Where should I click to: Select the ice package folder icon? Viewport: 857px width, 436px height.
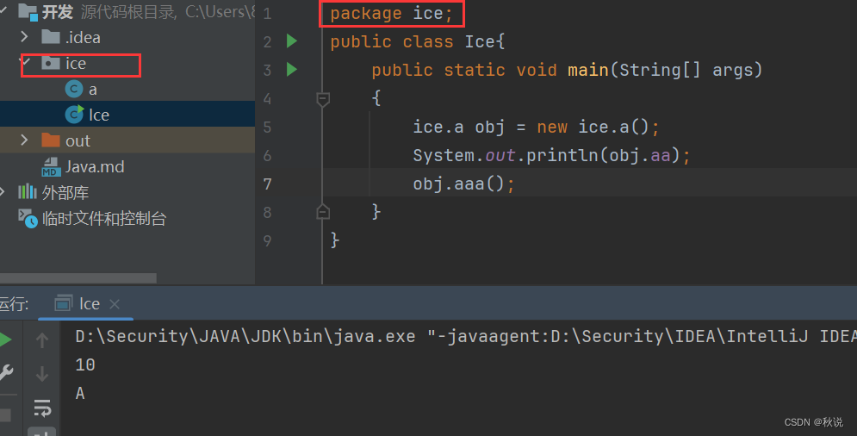point(51,63)
